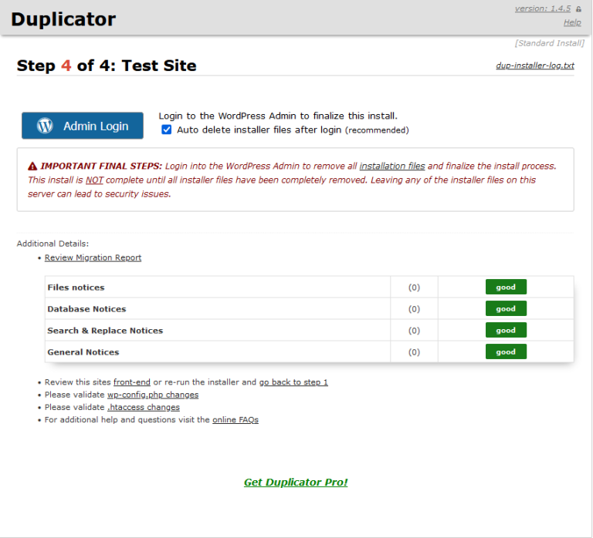Image resolution: width=593 pixels, height=538 pixels.
Task: Go back to step 1 link
Action: (x=293, y=382)
